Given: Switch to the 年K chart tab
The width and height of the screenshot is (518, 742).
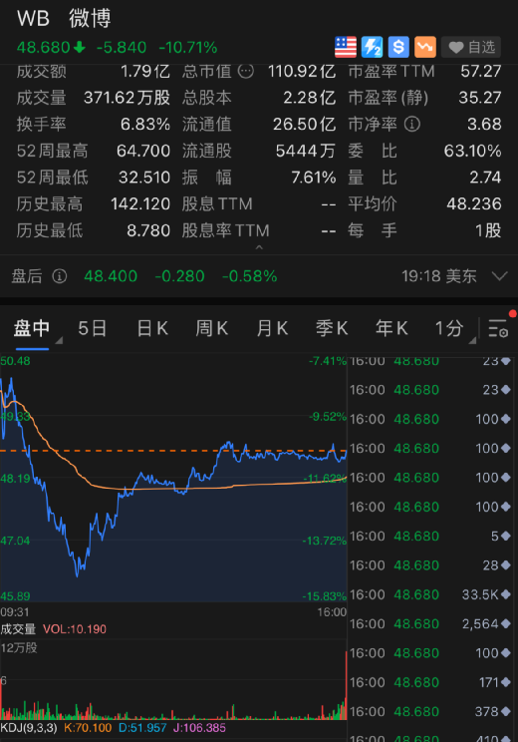Looking at the screenshot, I should 391,328.
